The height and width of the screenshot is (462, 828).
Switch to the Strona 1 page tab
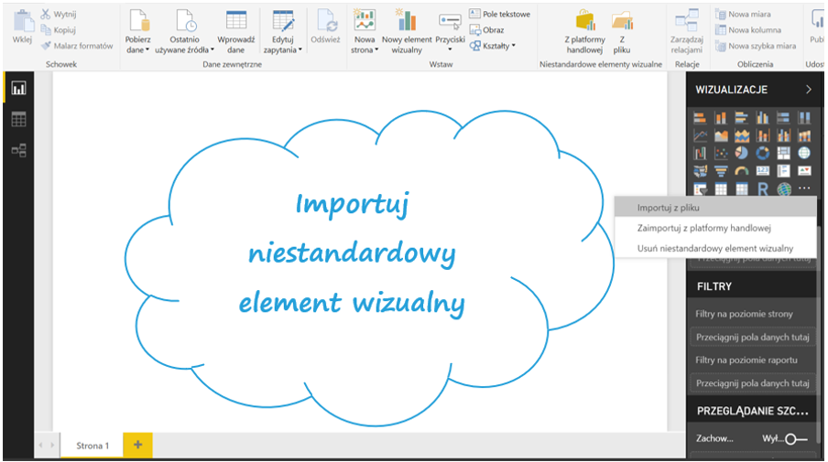[x=93, y=446]
